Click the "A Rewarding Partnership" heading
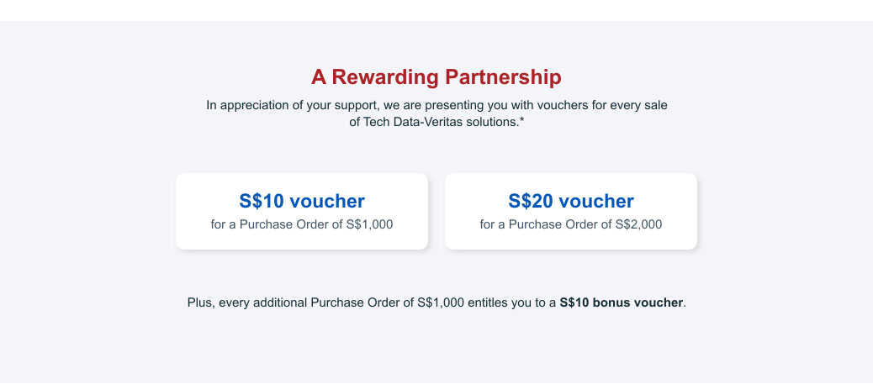The height and width of the screenshot is (384, 873). tap(436, 76)
